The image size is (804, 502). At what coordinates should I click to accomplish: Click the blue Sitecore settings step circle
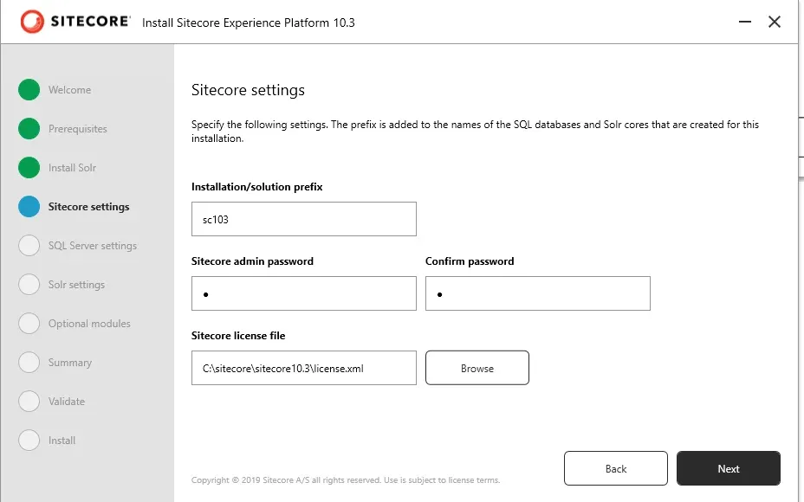tap(29, 207)
